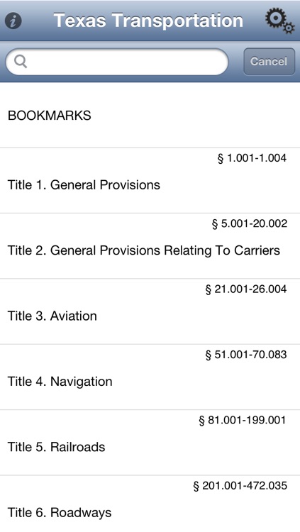Open Title 1. General Provisions
Screen dimensions: 300x532
coord(150,180)
